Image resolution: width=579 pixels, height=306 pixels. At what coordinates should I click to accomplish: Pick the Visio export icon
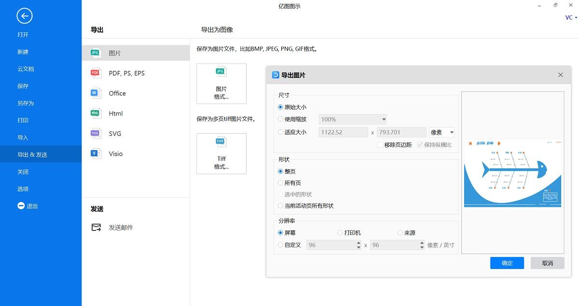pos(96,153)
